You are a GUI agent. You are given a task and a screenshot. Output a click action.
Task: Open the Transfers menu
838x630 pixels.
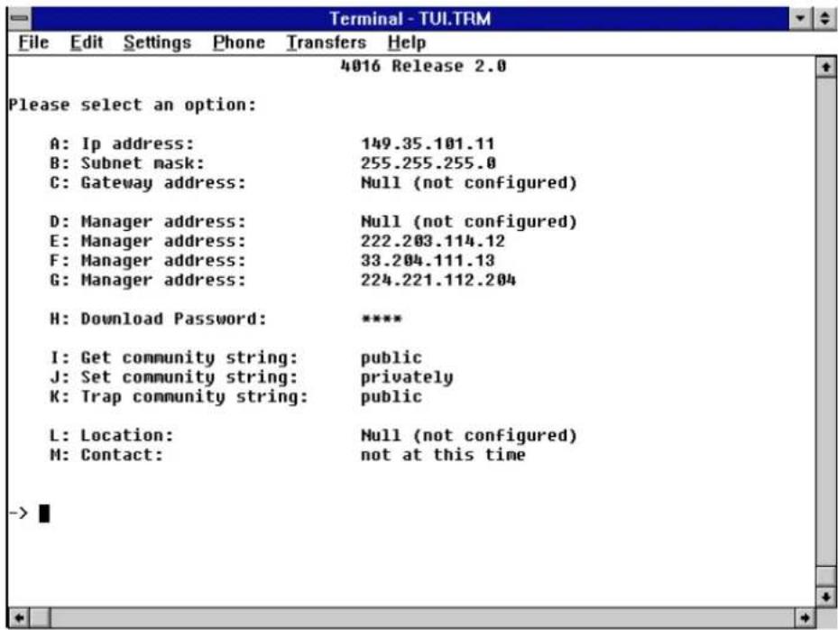click(326, 42)
